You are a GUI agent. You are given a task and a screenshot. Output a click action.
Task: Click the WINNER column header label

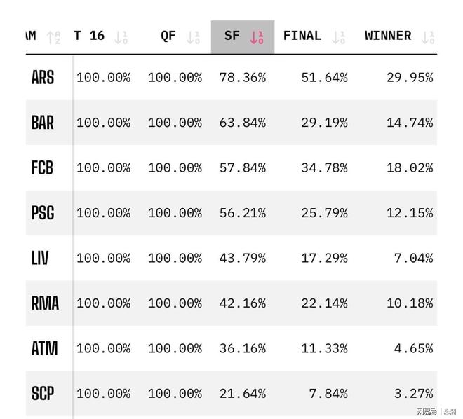[388, 36]
